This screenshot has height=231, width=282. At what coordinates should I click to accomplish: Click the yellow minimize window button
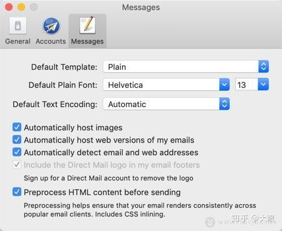coord(21,7)
